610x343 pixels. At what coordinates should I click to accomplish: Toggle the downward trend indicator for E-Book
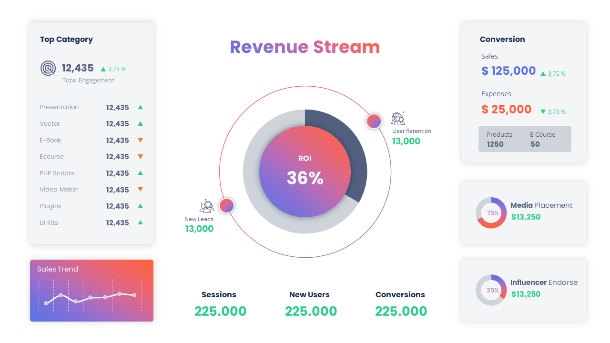[x=140, y=140]
